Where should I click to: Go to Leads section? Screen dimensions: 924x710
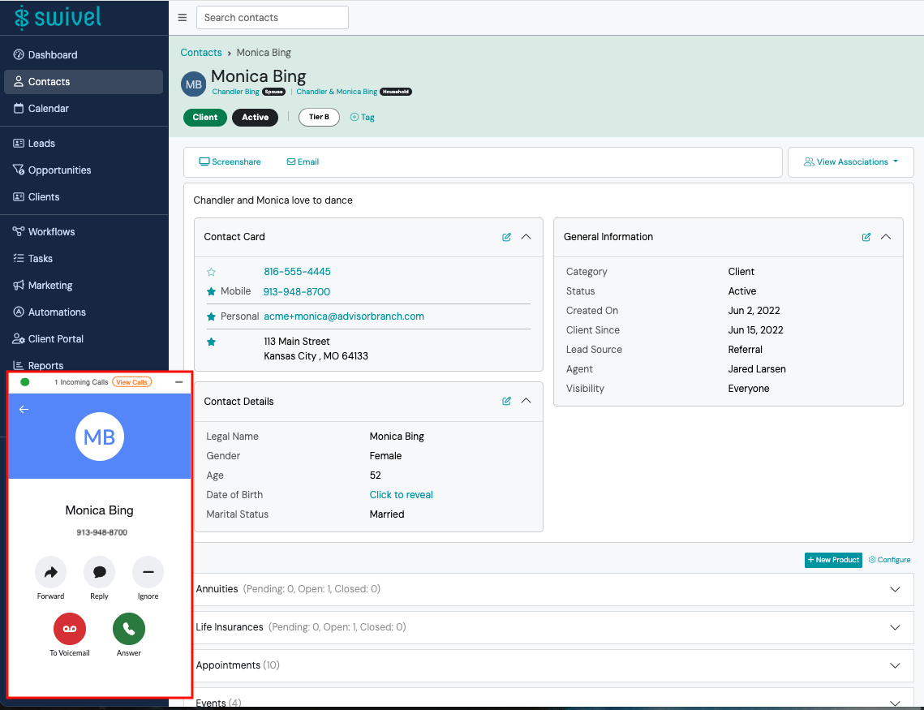coord(84,143)
